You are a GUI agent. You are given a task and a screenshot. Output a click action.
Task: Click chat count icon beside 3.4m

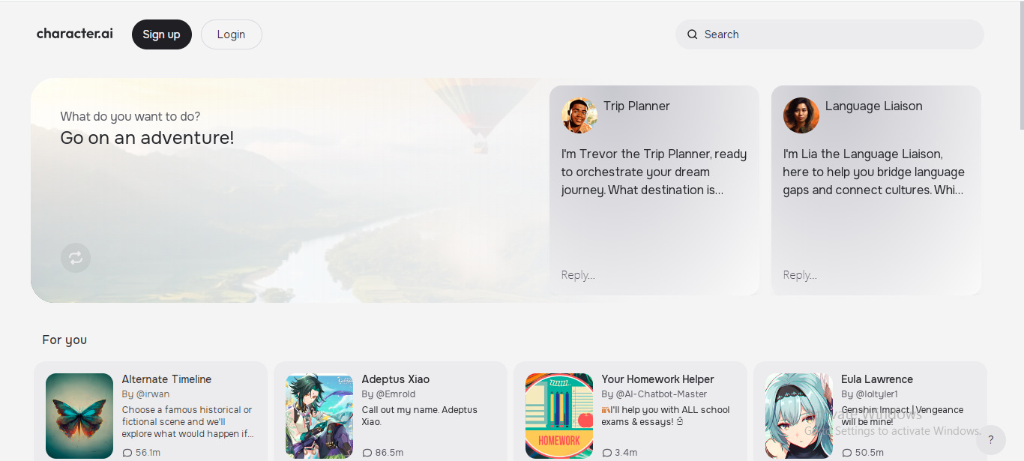[607, 453]
